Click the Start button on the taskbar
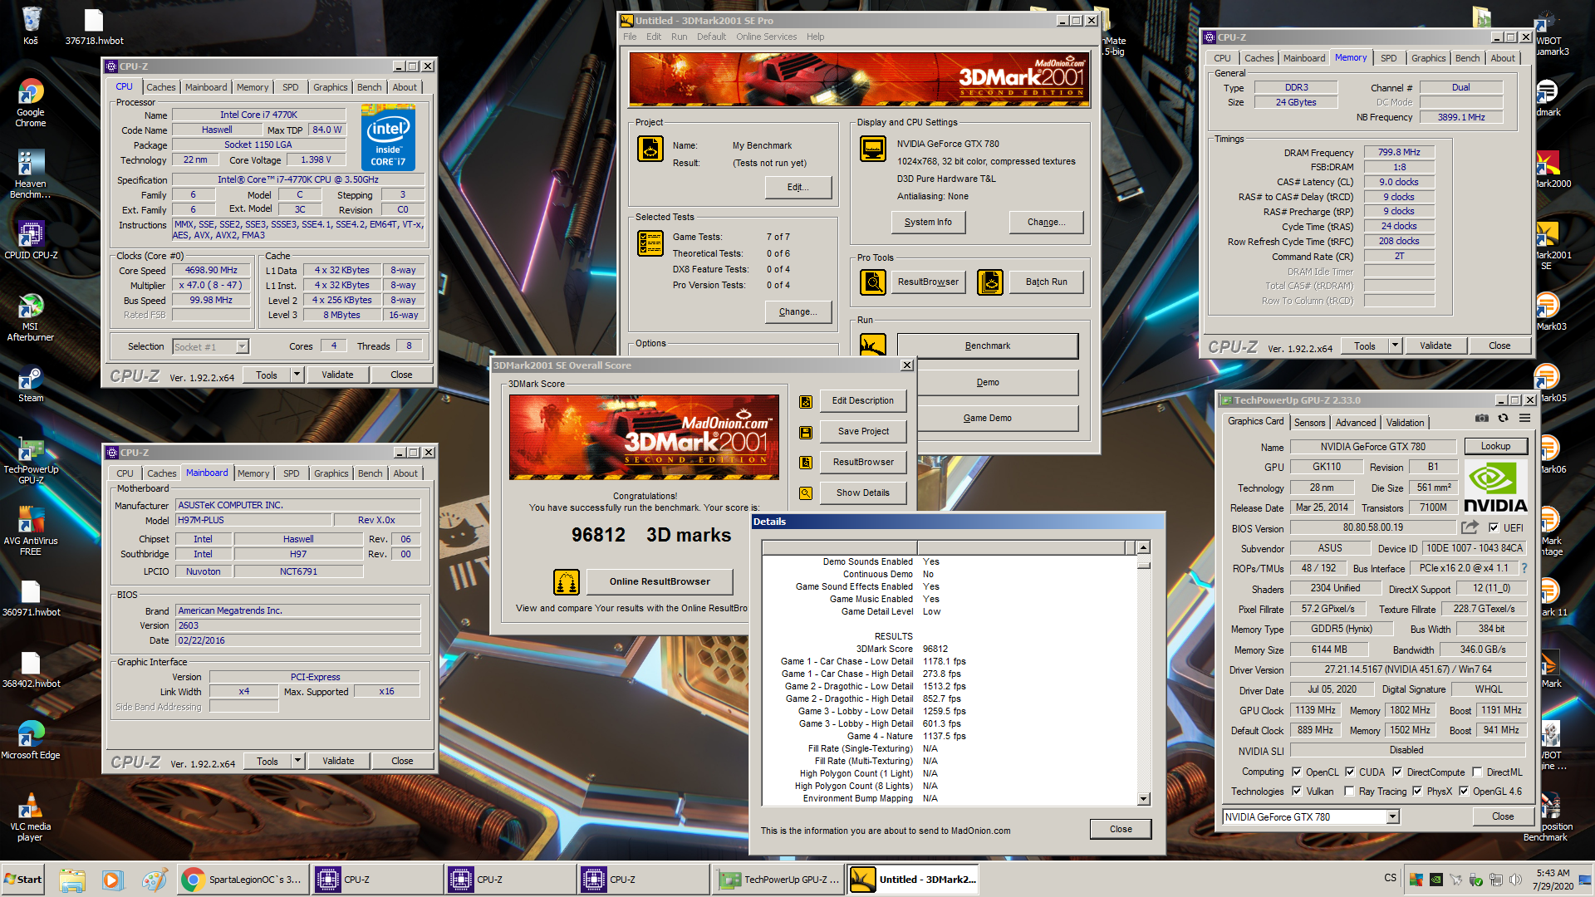Screen dimensions: 1595x897 (22, 880)
